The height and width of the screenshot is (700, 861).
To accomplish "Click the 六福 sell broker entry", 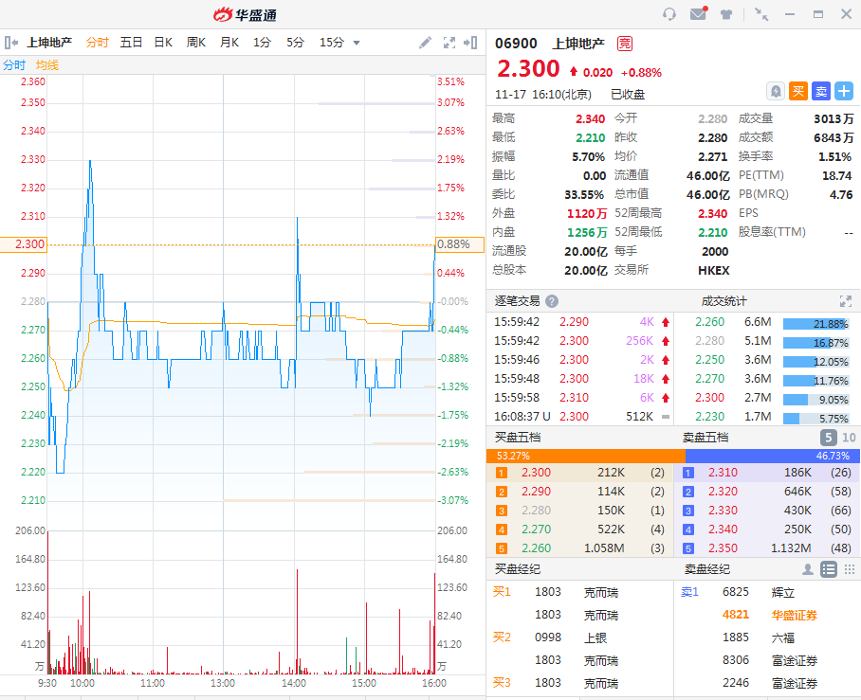I will coord(783,638).
